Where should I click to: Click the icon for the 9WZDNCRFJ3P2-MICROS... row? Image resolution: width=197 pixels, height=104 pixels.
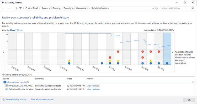7,86
